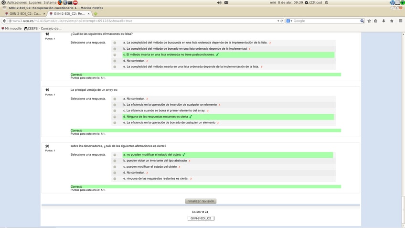405x228 pixels.
Task: Reload the page with the refresh icon
Action: (282, 21)
